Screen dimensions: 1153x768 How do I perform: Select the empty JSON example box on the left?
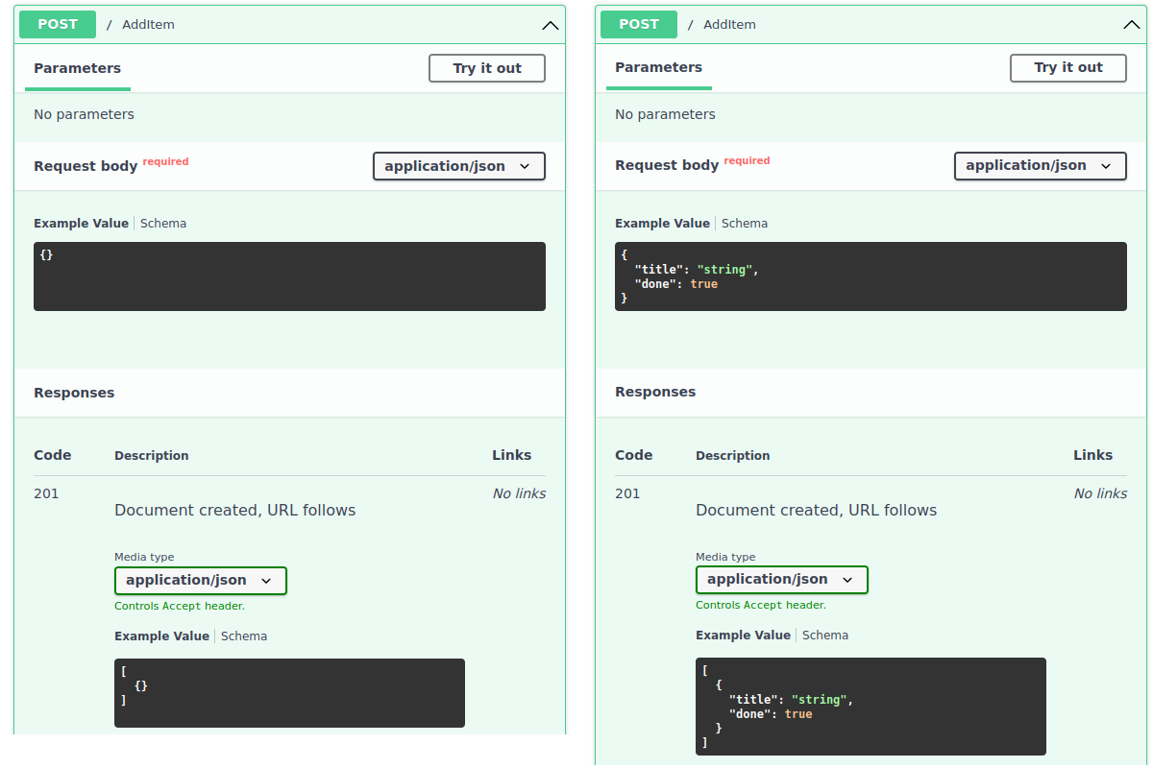[288, 277]
